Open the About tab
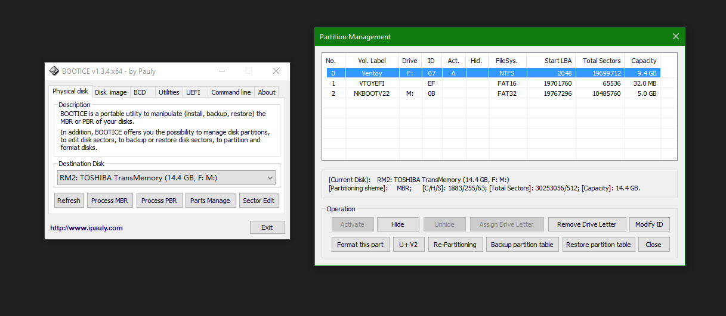The width and height of the screenshot is (726, 316). pos(267,92)
